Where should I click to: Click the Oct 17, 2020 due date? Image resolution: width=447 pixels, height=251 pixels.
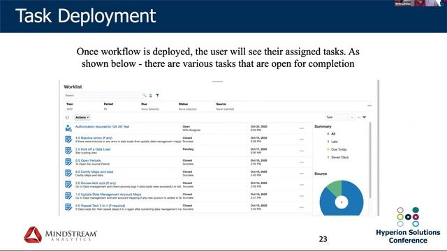259,149
